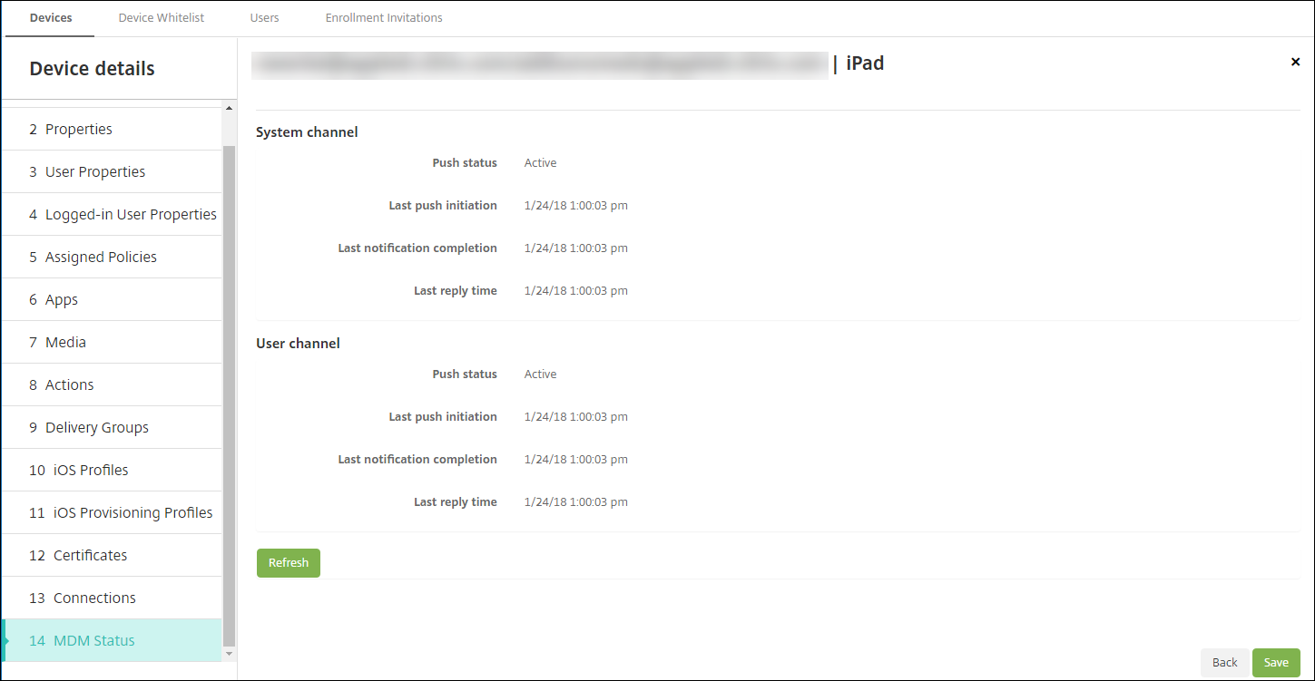Click the User channel heading
Viewport: 1315px width, 681px height.
(298, 344)
